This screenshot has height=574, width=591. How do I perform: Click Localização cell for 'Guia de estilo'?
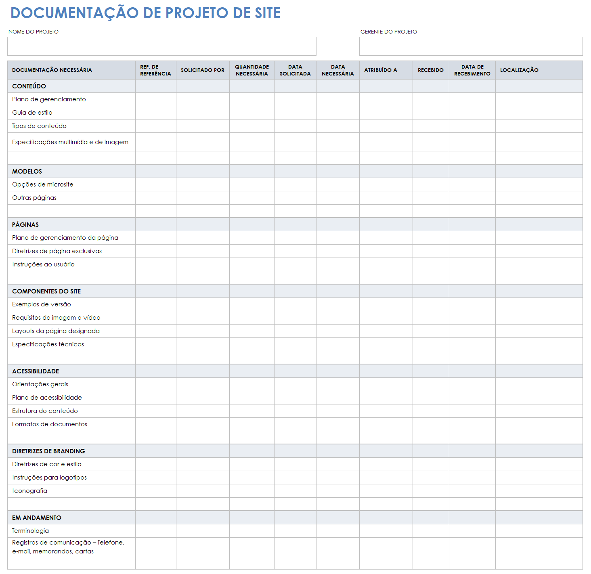[539, 113]
